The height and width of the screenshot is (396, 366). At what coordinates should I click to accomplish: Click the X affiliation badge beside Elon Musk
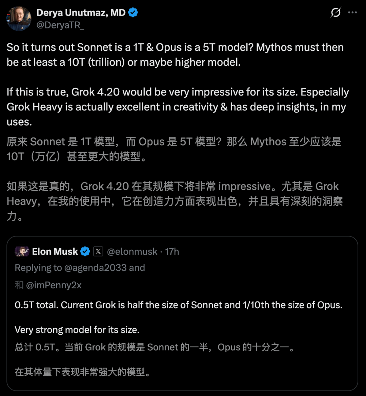point(98,251)
